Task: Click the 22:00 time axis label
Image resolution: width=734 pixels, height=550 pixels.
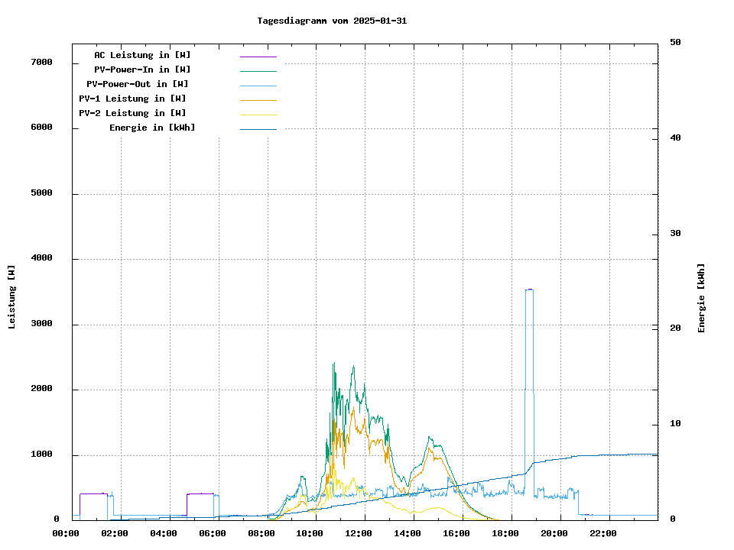Action: click(x=603, y=533)
